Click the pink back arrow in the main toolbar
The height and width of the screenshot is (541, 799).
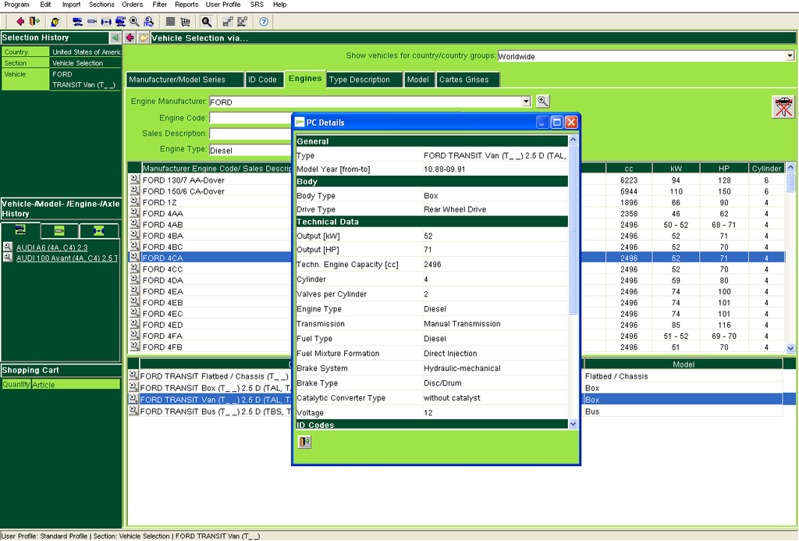tap(20, 21)
